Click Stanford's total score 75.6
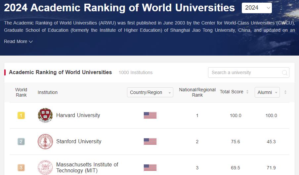This screenshot has height=175, width=299. tap(235, 142)
